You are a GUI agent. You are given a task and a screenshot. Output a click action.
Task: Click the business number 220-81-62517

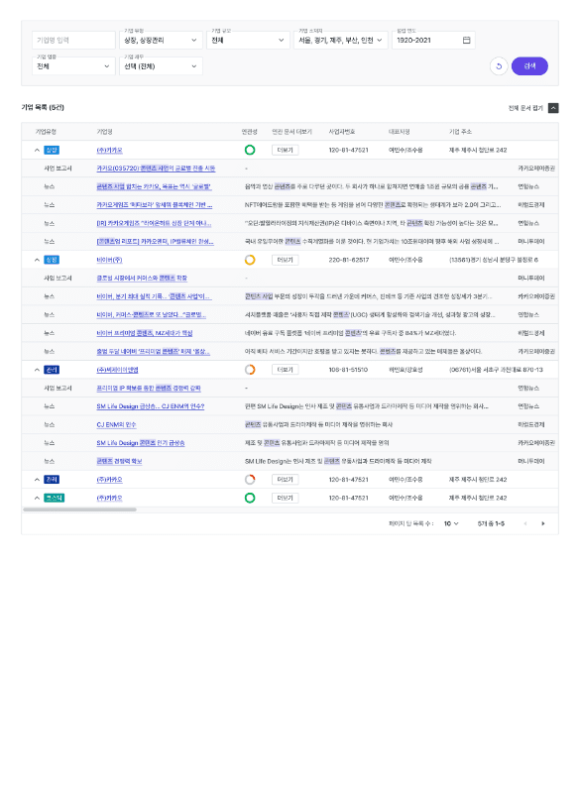coord(348,260)
